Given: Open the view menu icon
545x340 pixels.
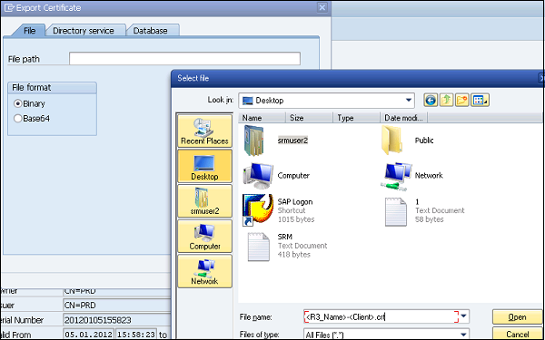Looking at the screenshot, I should [480, 101].
